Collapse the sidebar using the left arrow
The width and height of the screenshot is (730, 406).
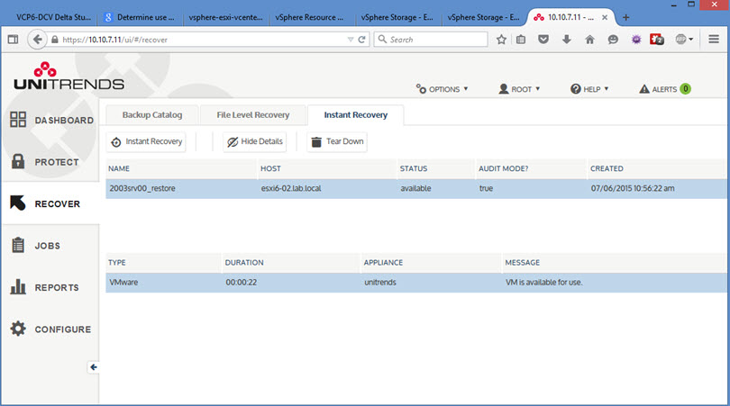coord(94,367)
